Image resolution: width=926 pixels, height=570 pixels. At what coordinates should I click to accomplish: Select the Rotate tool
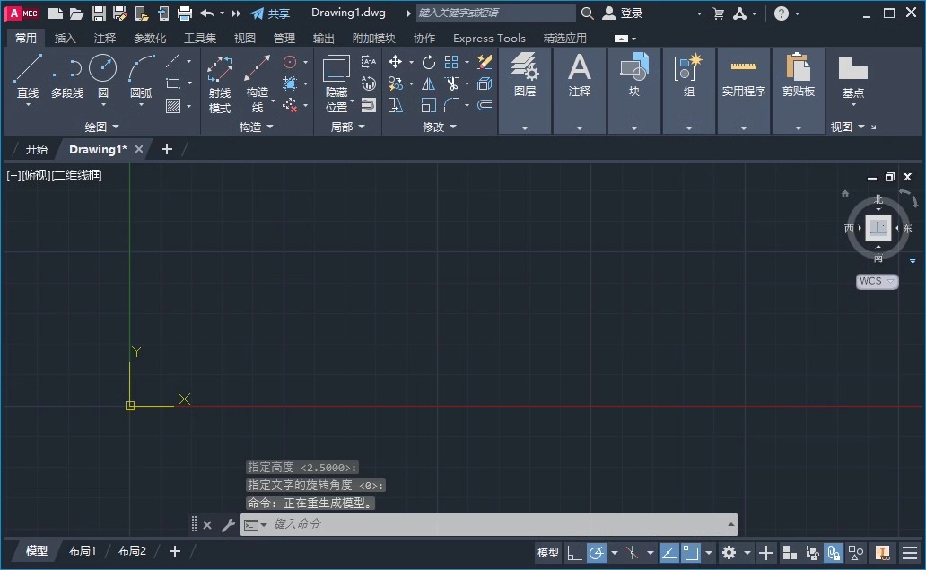[429, 61]
